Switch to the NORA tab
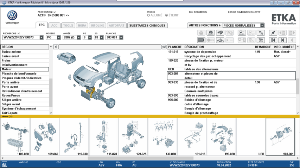 tap(82, 26)
